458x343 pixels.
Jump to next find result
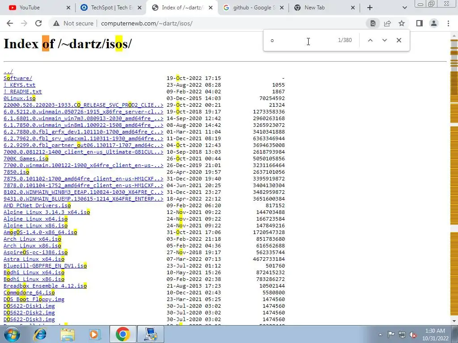tap(384, 40)
